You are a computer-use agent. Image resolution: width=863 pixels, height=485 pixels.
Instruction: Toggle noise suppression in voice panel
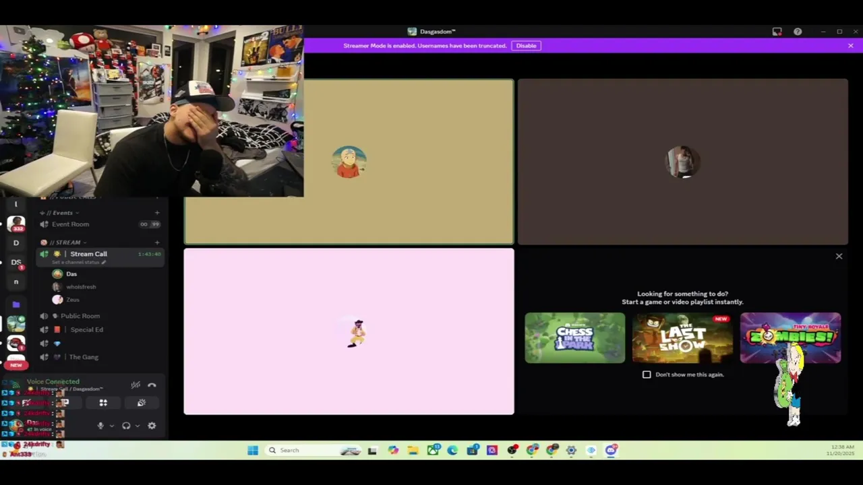pos(136,385)
